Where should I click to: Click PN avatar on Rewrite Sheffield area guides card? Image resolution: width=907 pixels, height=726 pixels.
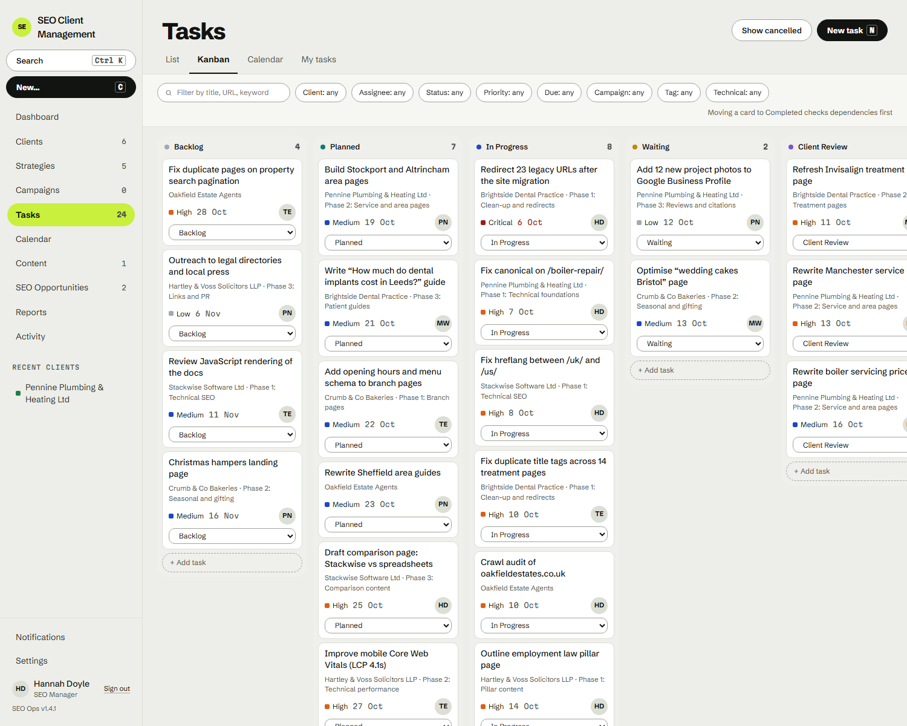[443, 505]
